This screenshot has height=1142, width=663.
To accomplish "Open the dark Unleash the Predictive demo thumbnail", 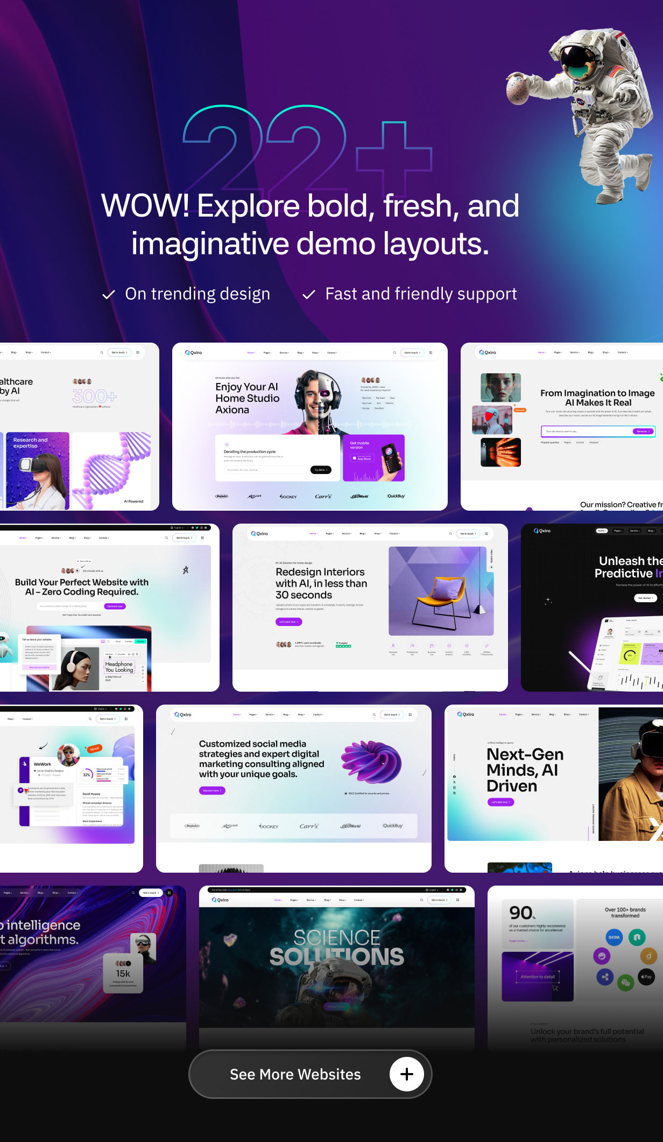I will coord(592,608).
